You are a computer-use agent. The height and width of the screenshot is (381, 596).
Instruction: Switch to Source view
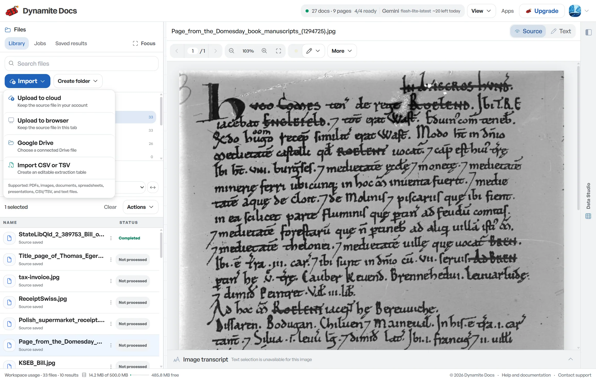click(528, 31)
